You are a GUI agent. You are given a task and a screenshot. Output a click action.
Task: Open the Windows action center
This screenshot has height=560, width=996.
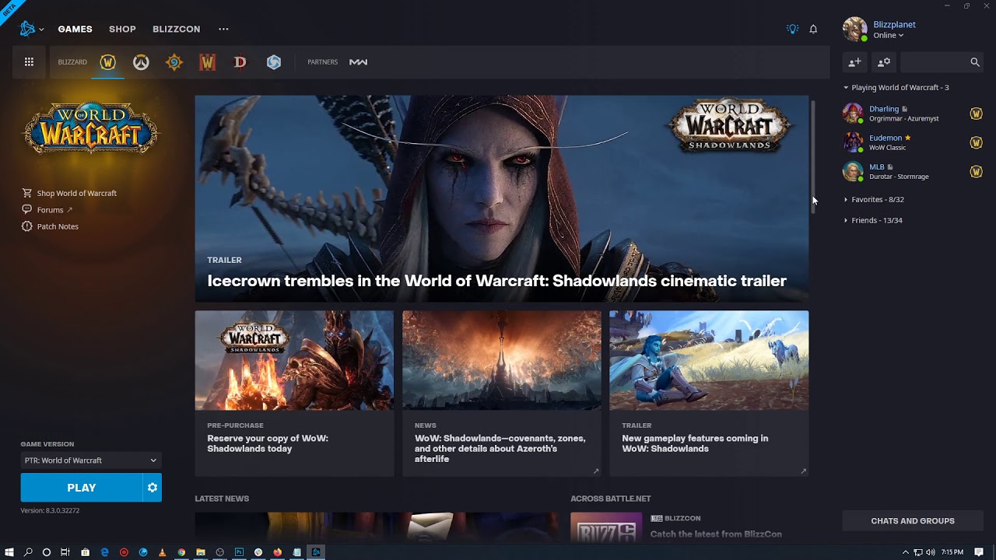click(x=979, y=552)
